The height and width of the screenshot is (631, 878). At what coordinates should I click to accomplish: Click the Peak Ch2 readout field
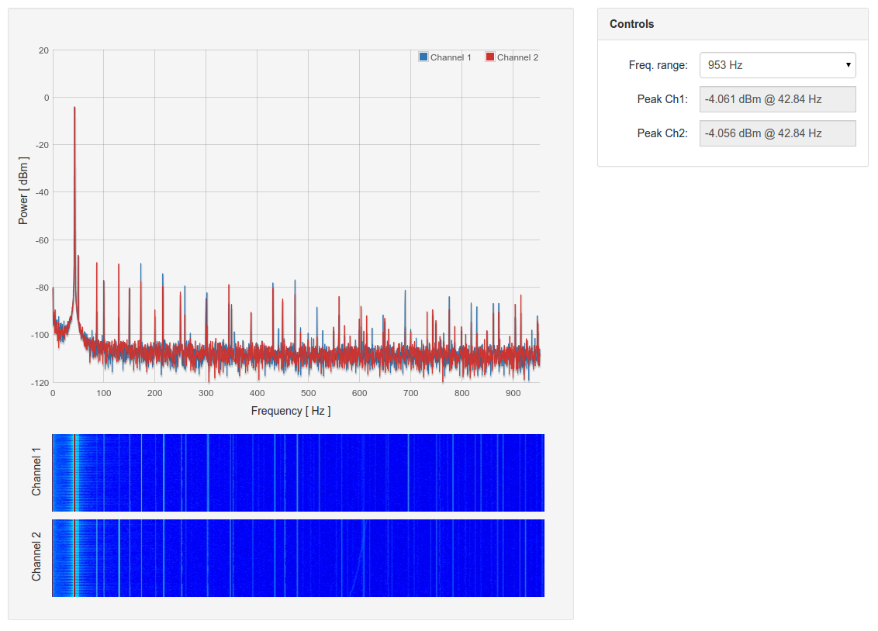tap(777, 133)
